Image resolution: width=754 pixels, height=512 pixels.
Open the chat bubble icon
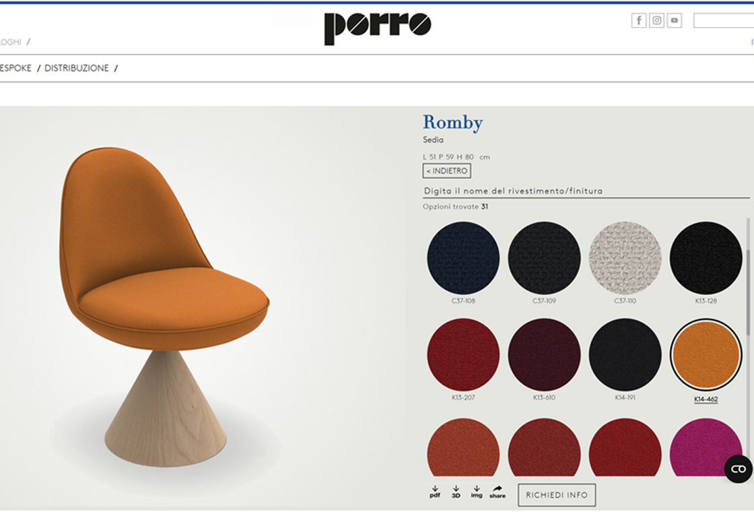click(x=738, y=469)
